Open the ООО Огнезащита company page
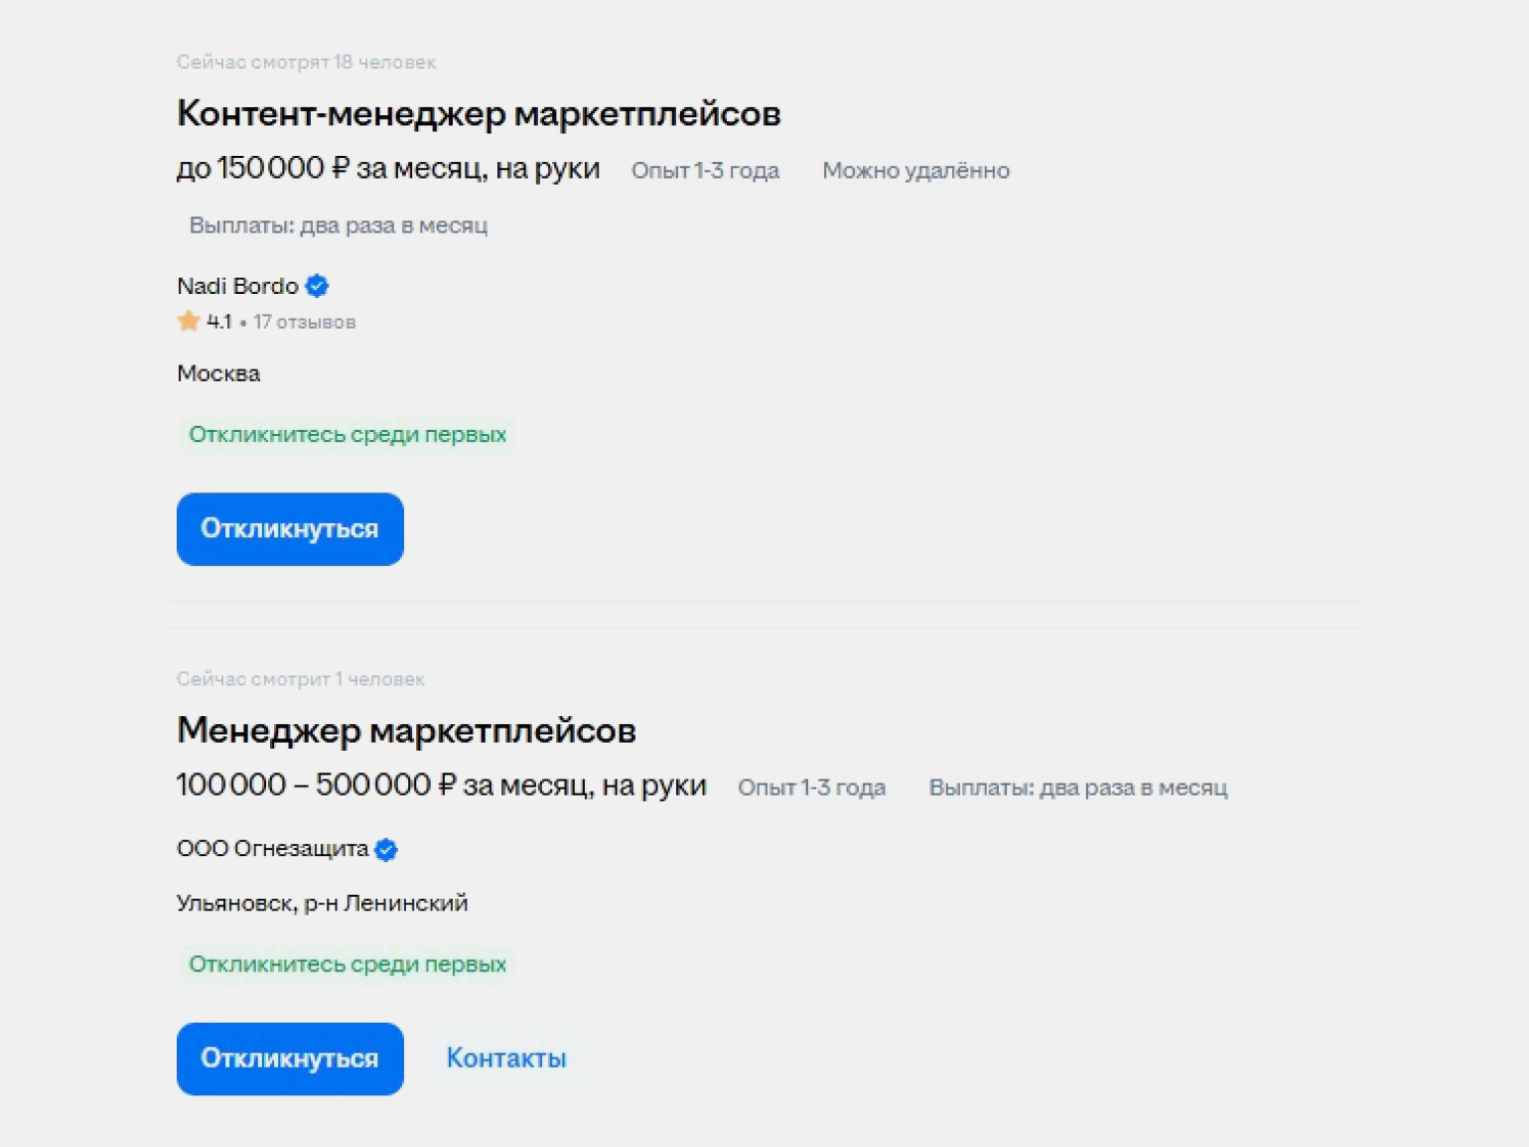This screenshot has width=1529, height=1147. pyautogui.click(x=272, y=849)
